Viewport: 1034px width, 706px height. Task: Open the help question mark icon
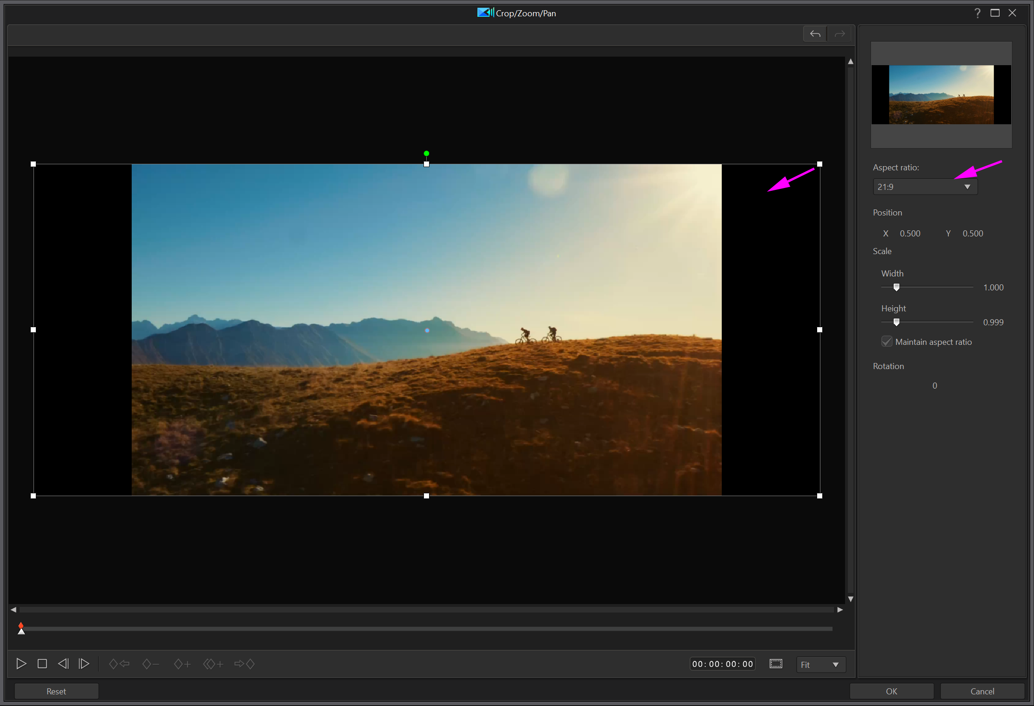[977, 13]
